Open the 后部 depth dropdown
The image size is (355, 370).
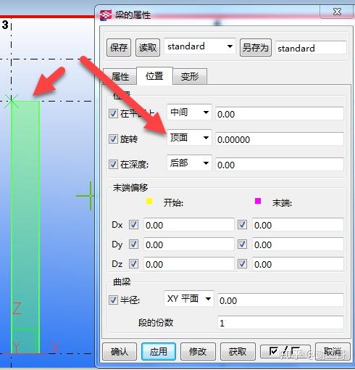(189, 163)
